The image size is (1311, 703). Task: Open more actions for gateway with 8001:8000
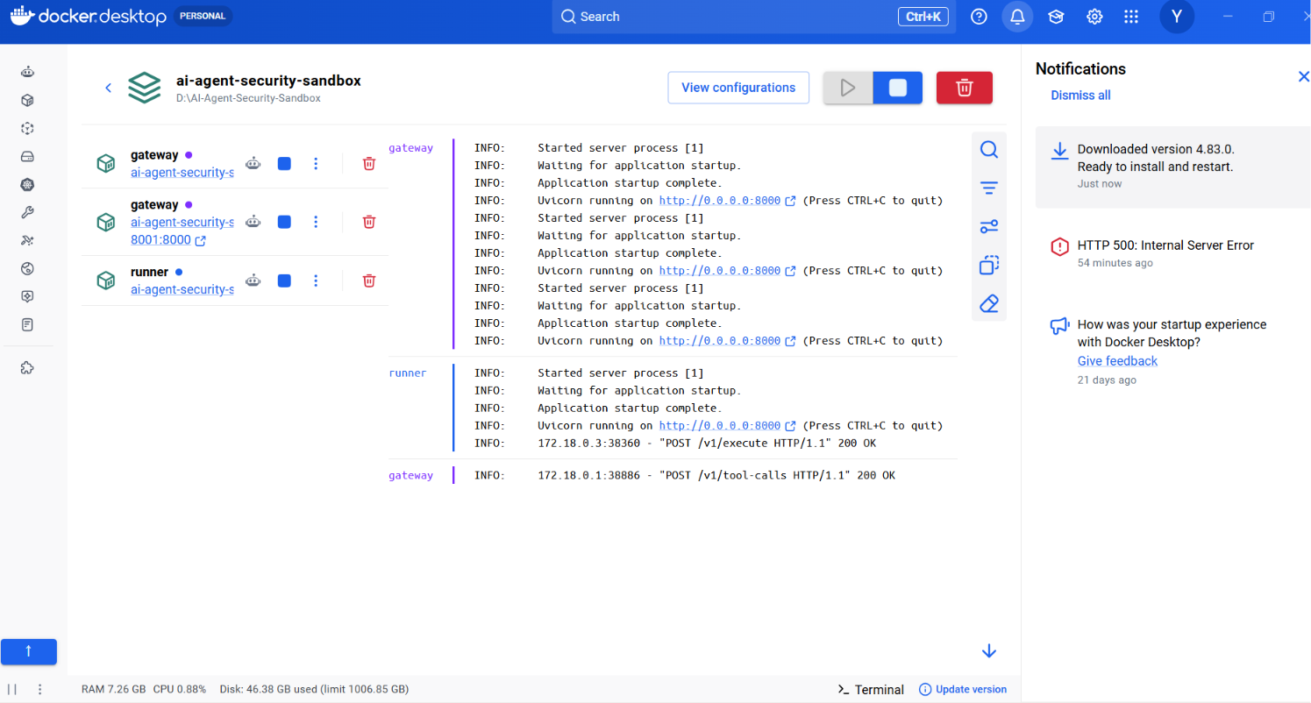coord(316,222)
